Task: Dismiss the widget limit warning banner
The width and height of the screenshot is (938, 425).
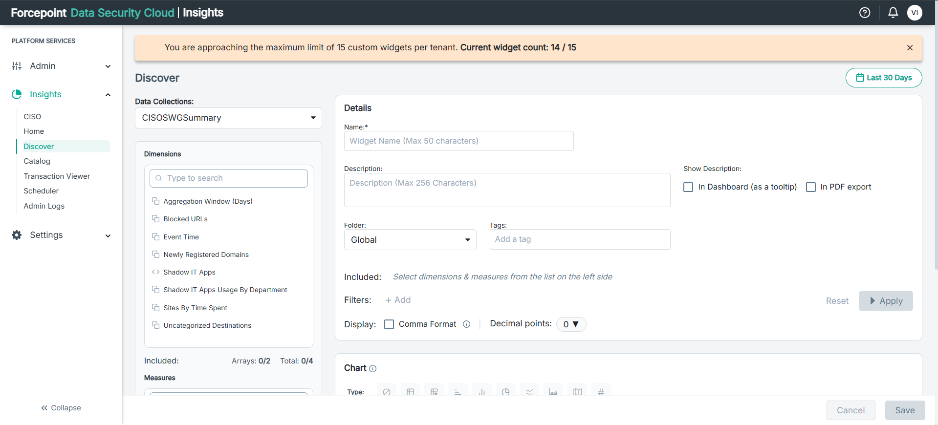Action: pyautogui.click(x=910, y=47)
